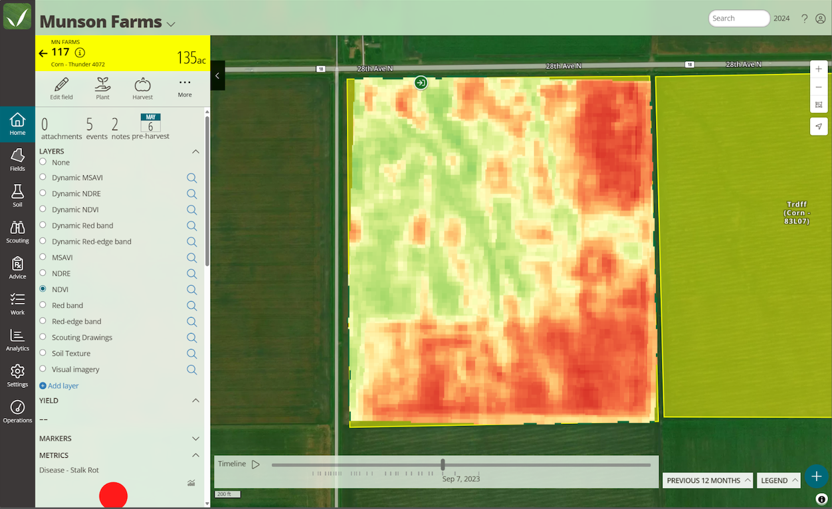Click the timeline slider handle
Image resolution: width=832 pixels, height=509 pixels.
tap(443, 464)
